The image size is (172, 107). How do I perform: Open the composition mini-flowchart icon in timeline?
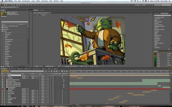click(46, 71)
